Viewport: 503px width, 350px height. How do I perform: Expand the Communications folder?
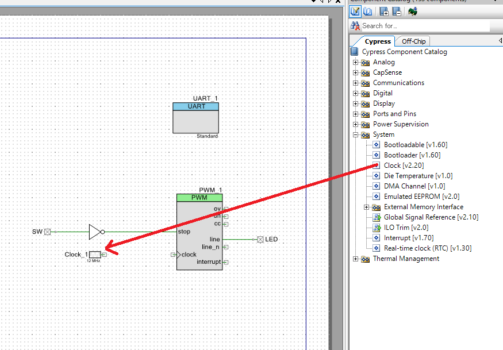[x=355, y=83]
